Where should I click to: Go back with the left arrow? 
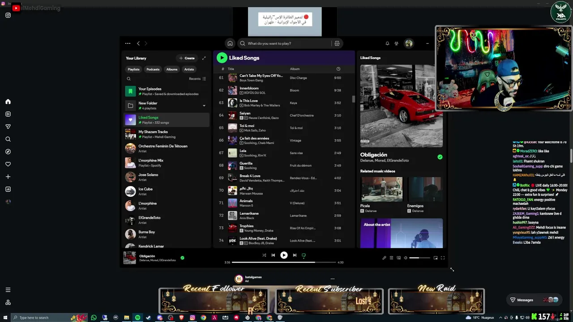[138, 43]
